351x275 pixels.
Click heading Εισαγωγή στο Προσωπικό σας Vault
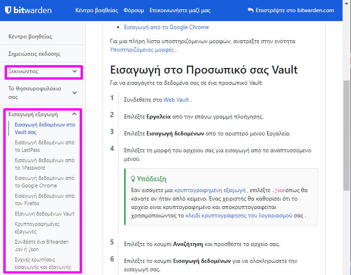[x=204, y=70]
